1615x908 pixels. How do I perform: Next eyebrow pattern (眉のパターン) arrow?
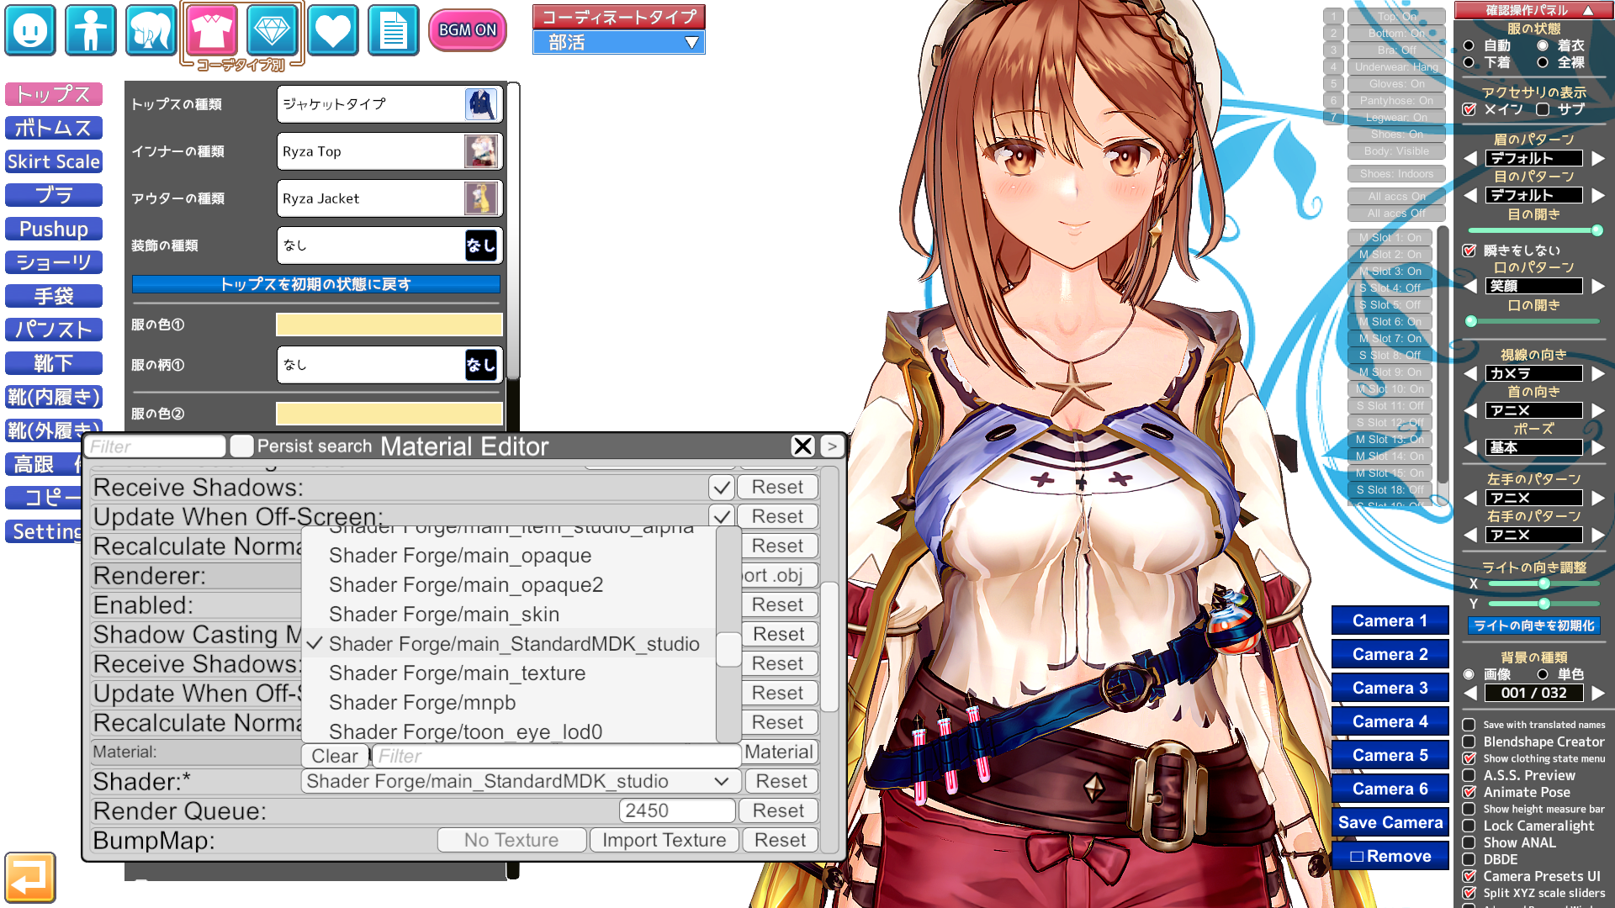(1598, 158)
